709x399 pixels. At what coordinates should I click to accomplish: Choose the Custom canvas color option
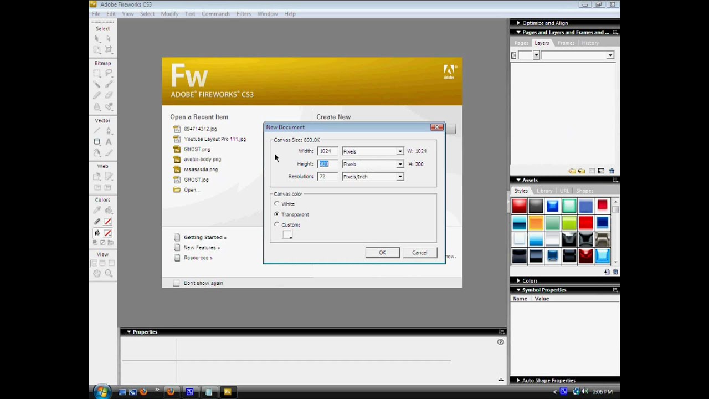[x=276, y=224]
